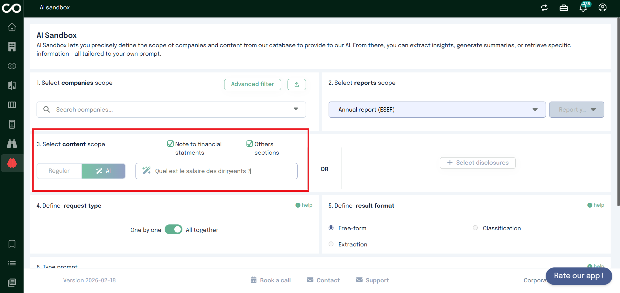Expand the Report year dropdown
The image size is (620, 293).
pyautogui.click(x=576, y=110)
